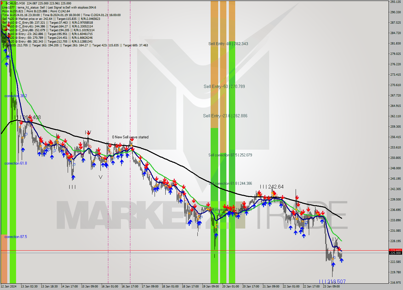Click the 'correction 61.8' label on left
The height and width of the screenshot is (290, 403).
tap(16, 163)
